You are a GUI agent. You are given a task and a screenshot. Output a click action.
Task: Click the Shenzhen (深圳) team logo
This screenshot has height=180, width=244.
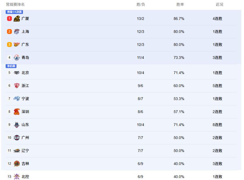point(17,112)
